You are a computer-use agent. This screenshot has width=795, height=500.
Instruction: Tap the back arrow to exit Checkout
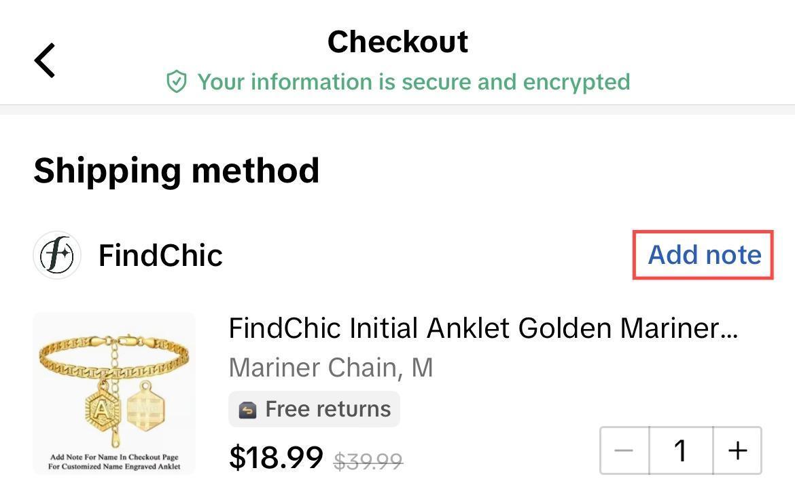point(44,60)
